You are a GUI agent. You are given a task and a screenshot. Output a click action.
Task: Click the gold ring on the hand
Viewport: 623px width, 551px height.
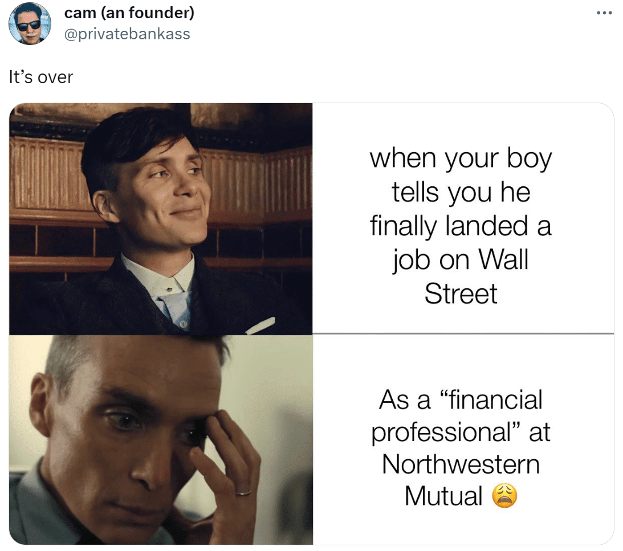click(x=243, y=493)
